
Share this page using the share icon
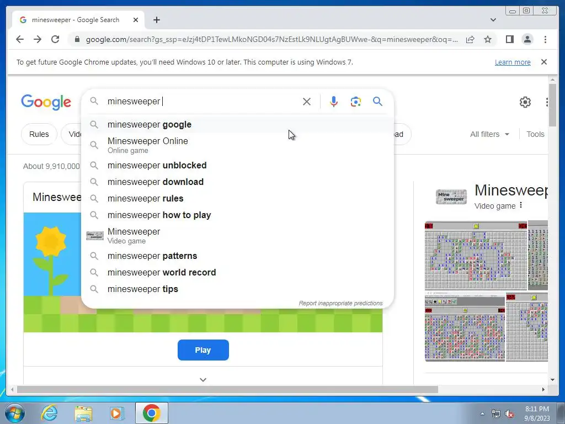click(470, 39)
